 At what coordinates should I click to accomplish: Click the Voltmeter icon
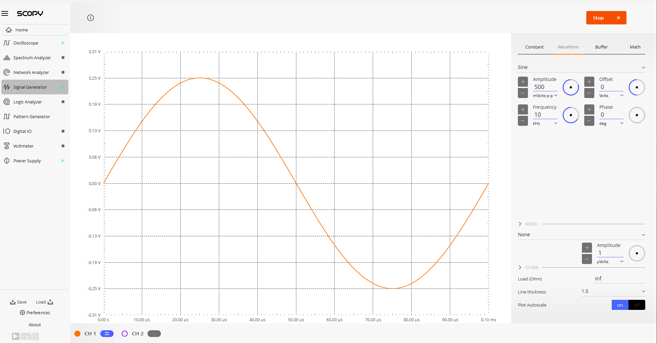point(6,146)
